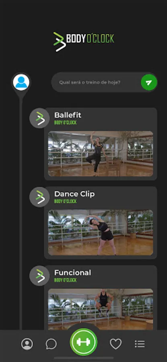Tap the green dumbbell workout button
The width and height of the screenshot is (167, 362).
[x=84, y=342]
